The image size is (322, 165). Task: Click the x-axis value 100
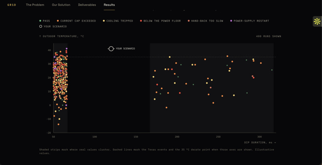tap(95, 137)
